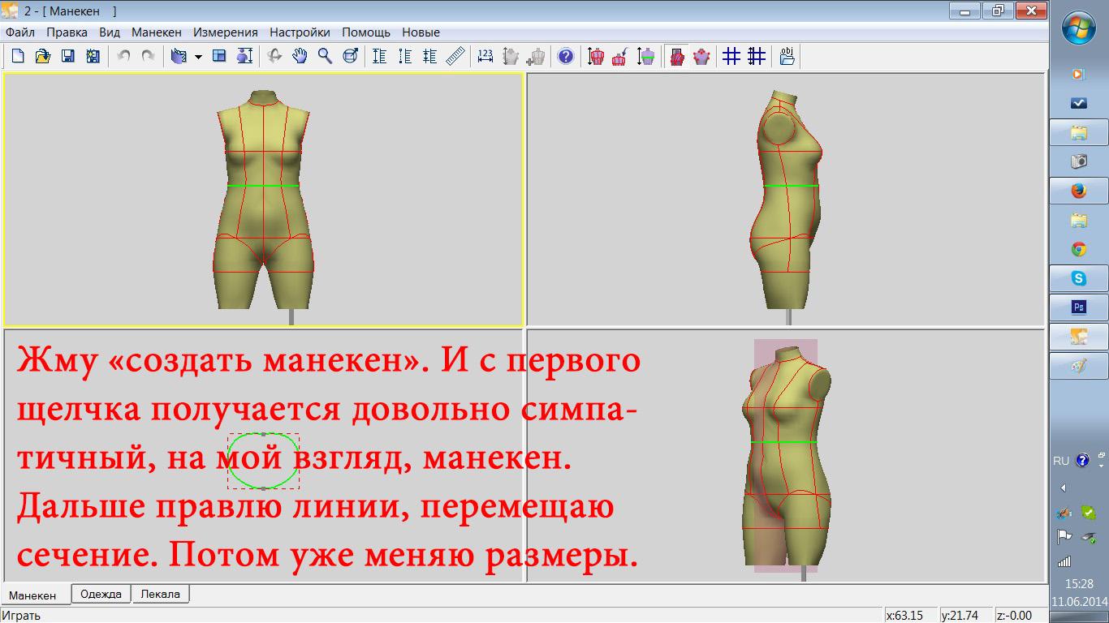Toggle the second dense grid icon
1109x623 pixels.
(757, 56)
